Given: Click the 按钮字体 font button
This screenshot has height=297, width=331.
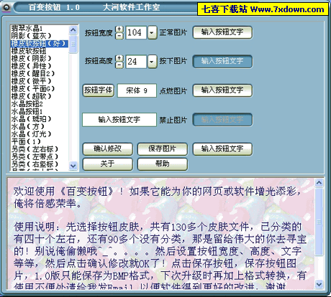Looking at the screenshot, I should [x=98, y=90].
